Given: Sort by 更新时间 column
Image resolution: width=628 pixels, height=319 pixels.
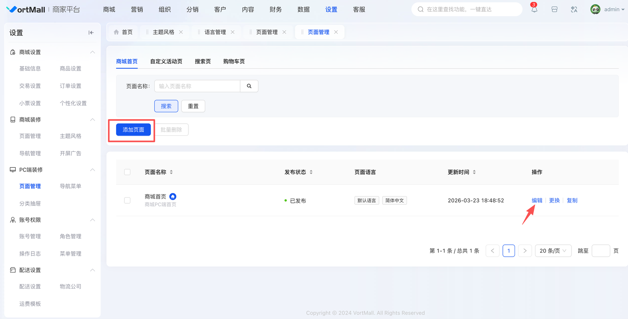Looking at the screenshot, I should pyautogui.click(x=474, y=172).
